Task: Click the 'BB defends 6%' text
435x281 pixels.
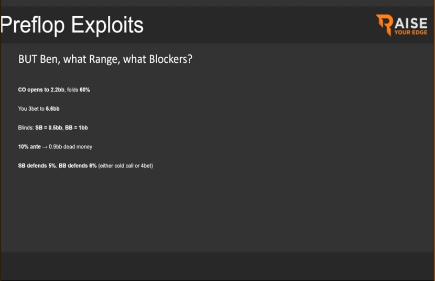Action: point(78,166)
